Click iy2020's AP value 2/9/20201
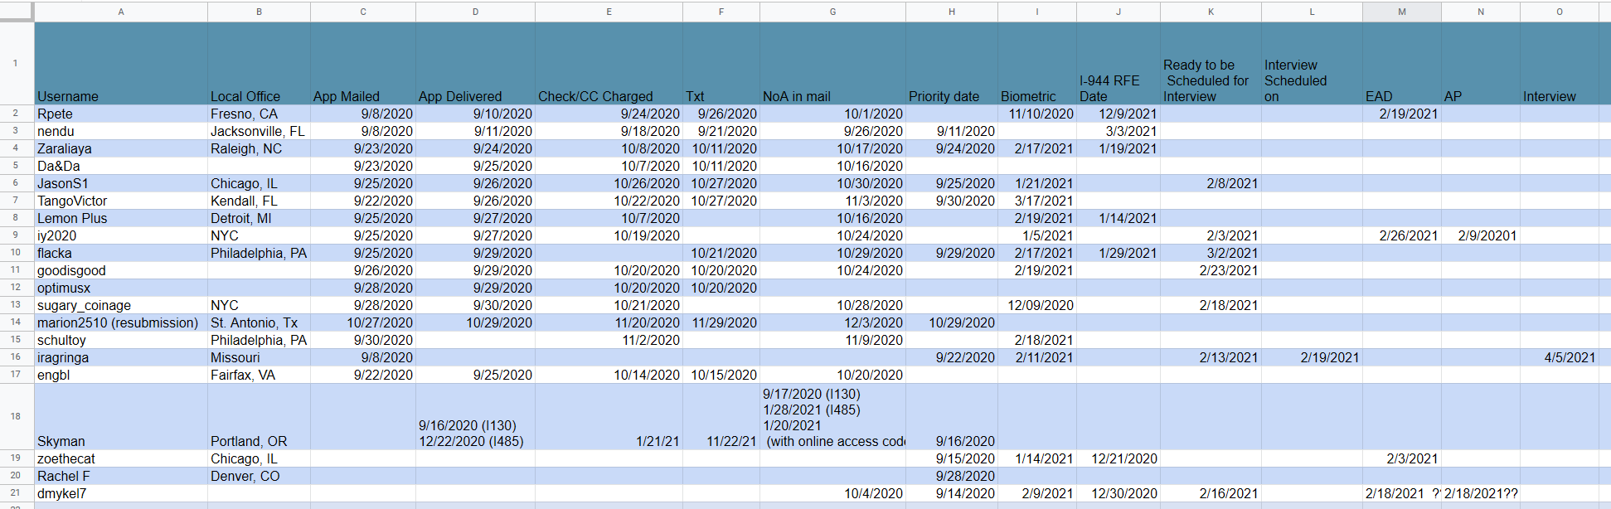This screenshot has width=1611, height=509. 1481,235
